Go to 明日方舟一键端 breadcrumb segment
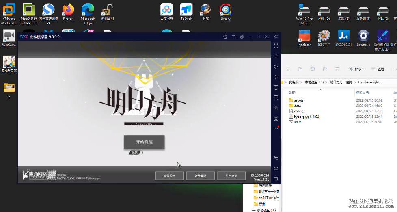Screen dimensions: 397x212 (x=341, y=82)
